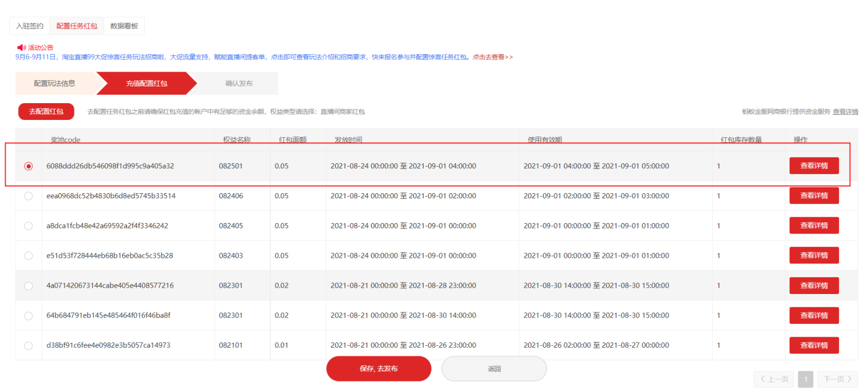Image resolution: width=868 pixels, height=392 pixels.
Task: View details for benefit 082501 row
Action: 814,166
